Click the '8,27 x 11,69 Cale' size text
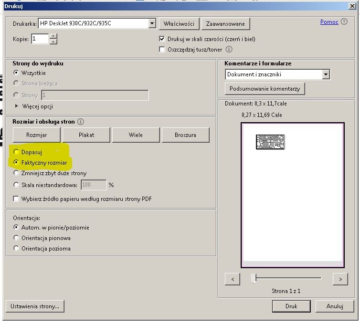This screenshot has width=360, height=324. point(262,115)
